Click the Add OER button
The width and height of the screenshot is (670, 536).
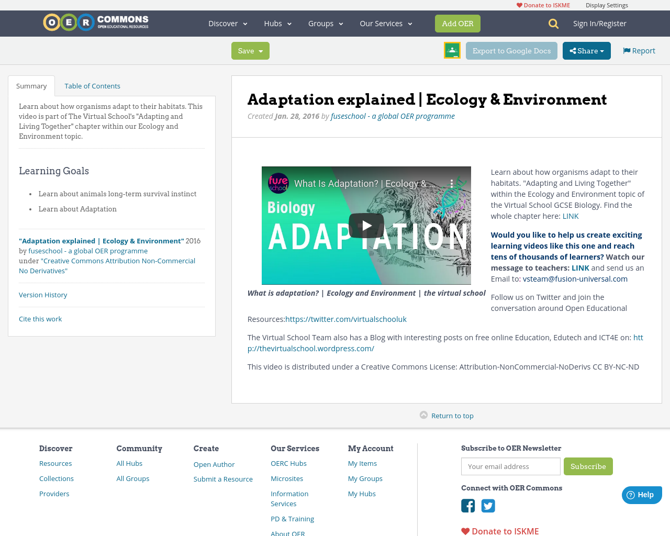[457, 24]
